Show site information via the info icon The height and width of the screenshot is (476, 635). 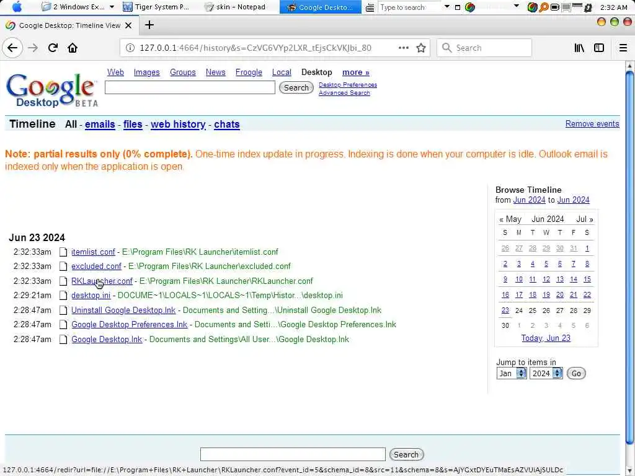tap(130, 48)
